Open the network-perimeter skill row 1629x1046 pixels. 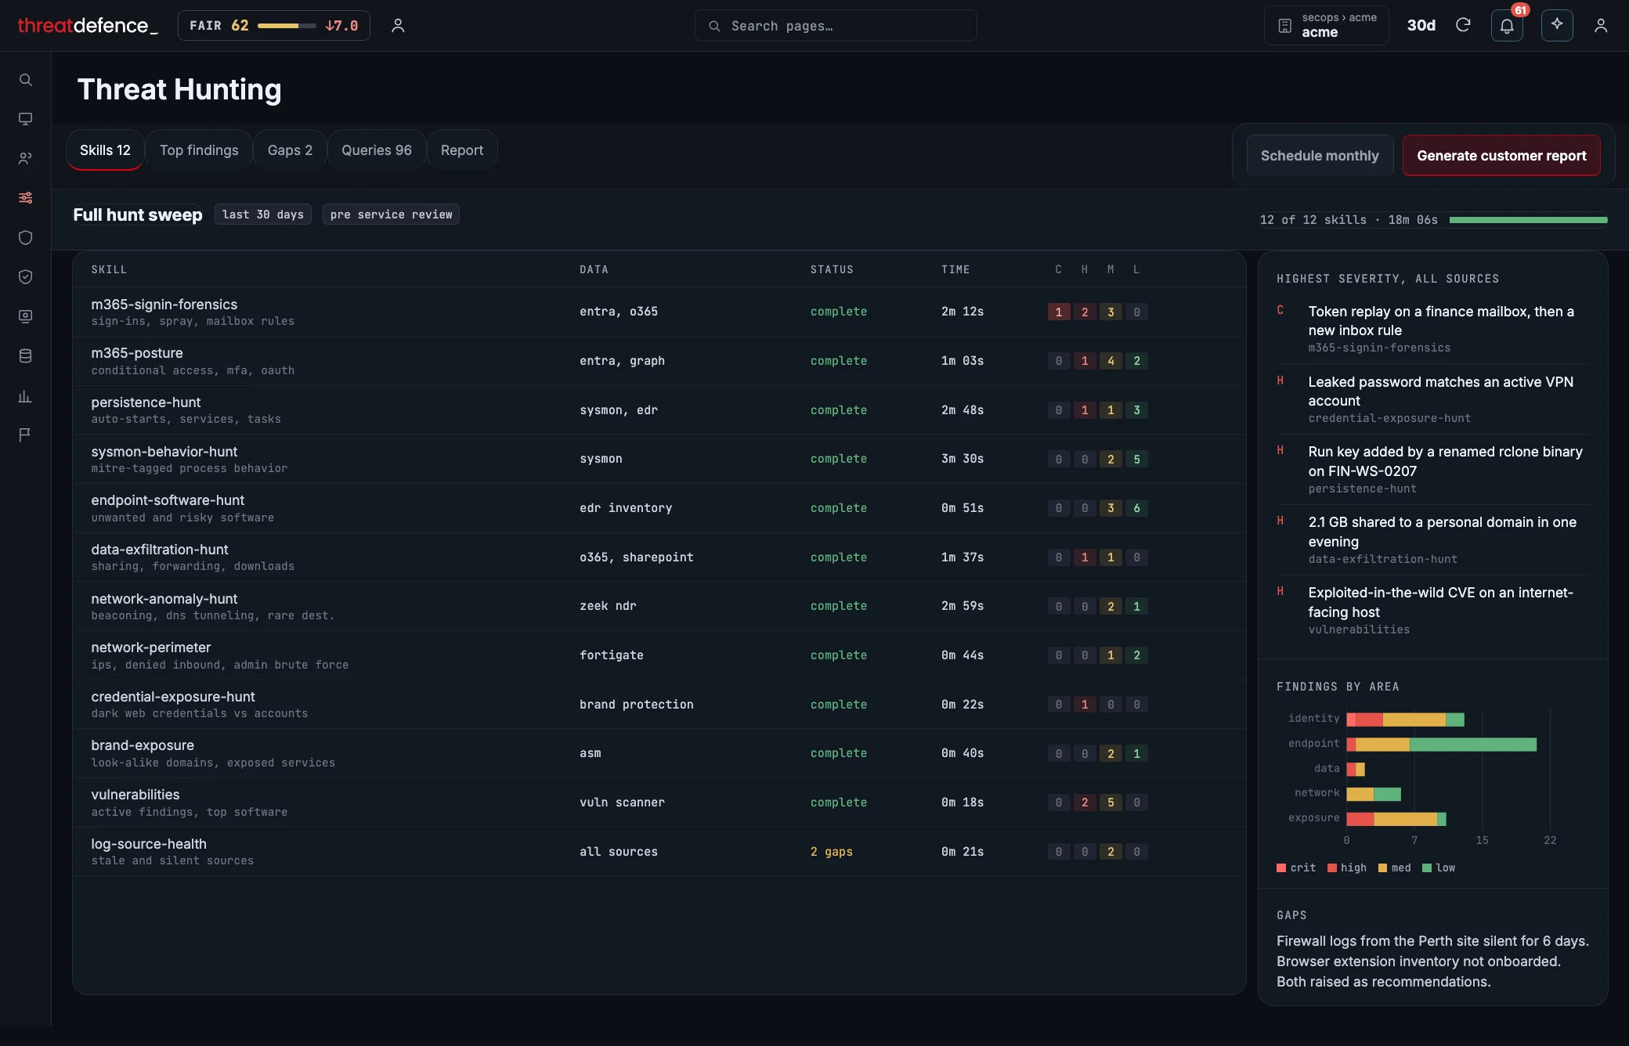tap(659, 655)
